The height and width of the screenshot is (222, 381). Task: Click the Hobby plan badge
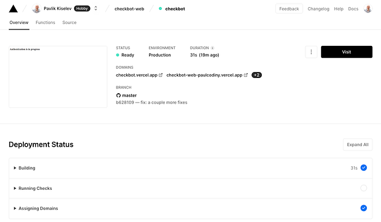[82, 9]
